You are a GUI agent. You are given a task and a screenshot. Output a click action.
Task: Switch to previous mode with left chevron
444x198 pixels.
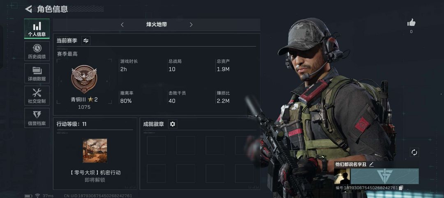pyautogui.click(x=122, y=25)
